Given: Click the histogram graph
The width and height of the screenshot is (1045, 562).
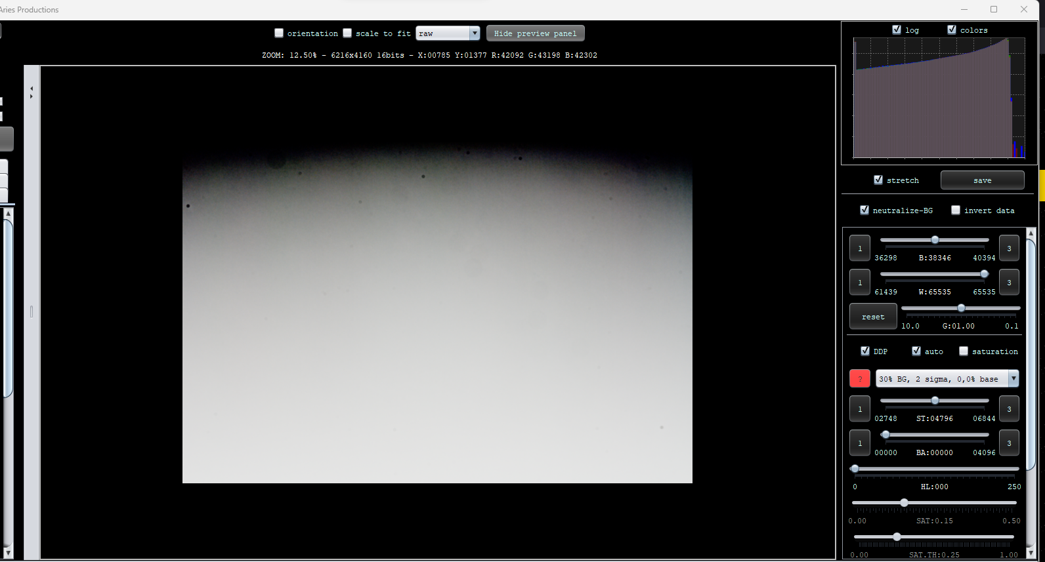Looking at the screenshot, I should click(x=939, y=97).
